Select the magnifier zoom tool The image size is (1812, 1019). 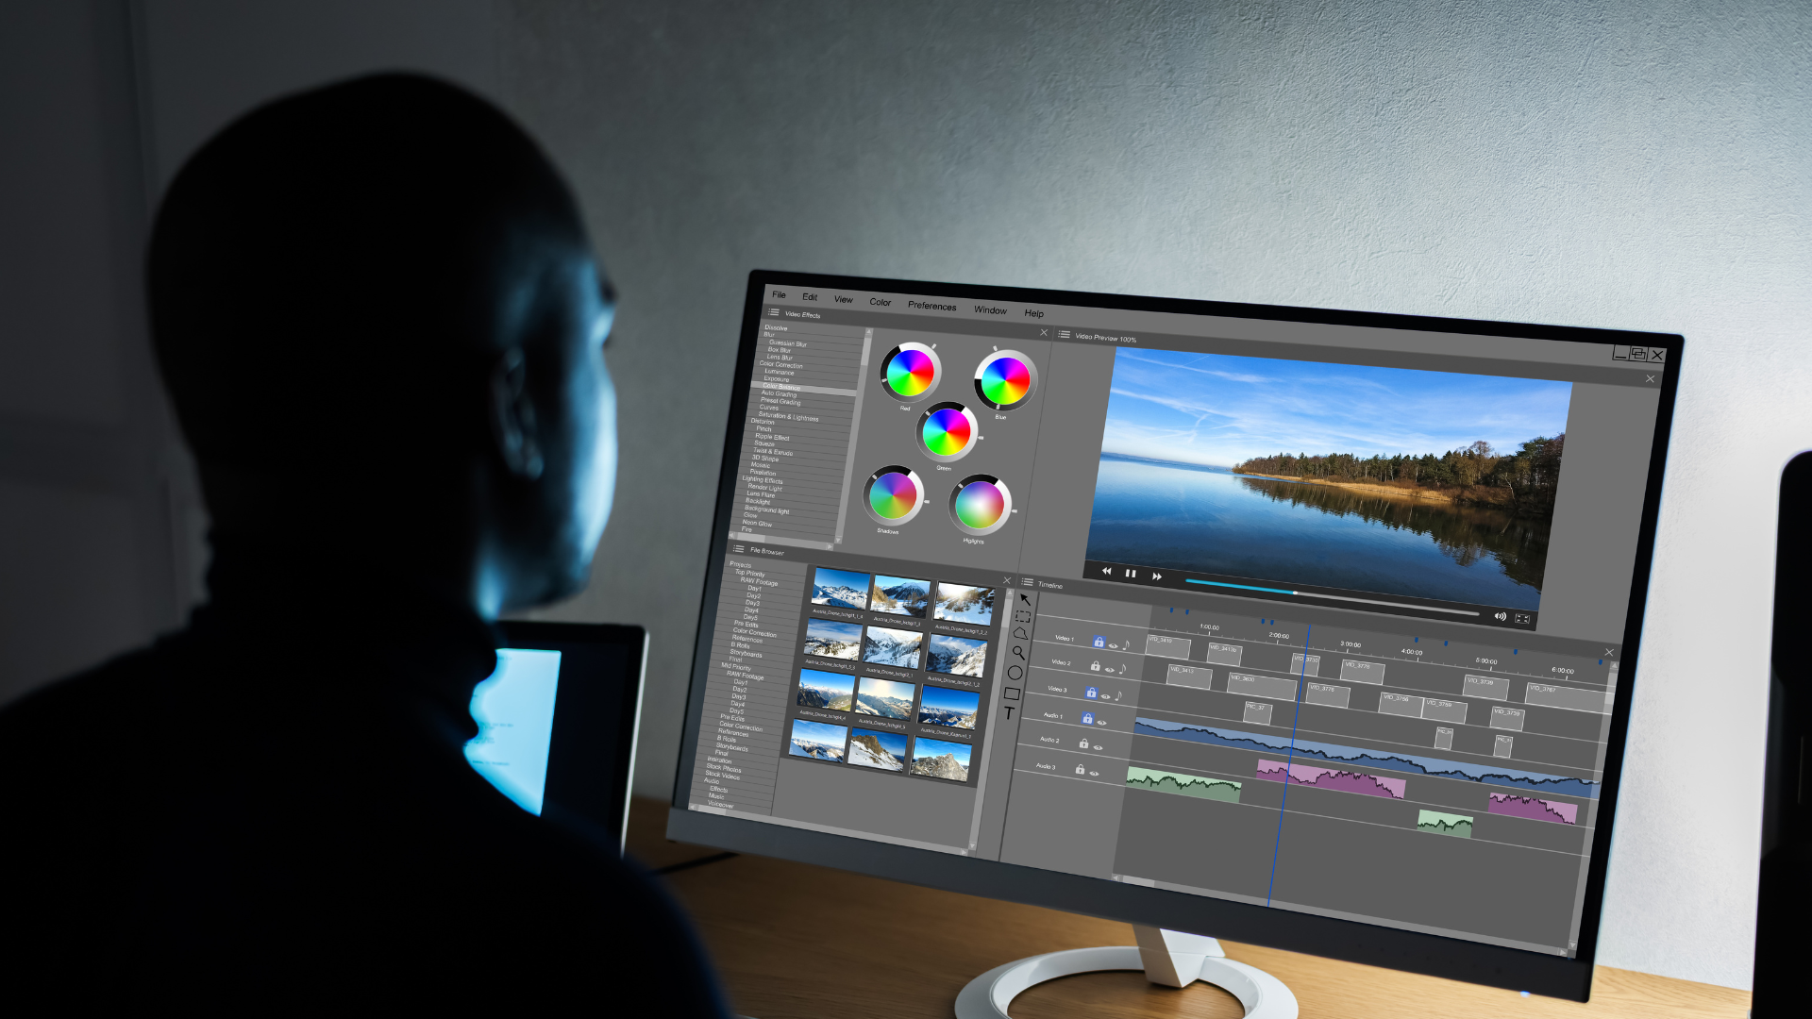click(x=1018, y=652)
